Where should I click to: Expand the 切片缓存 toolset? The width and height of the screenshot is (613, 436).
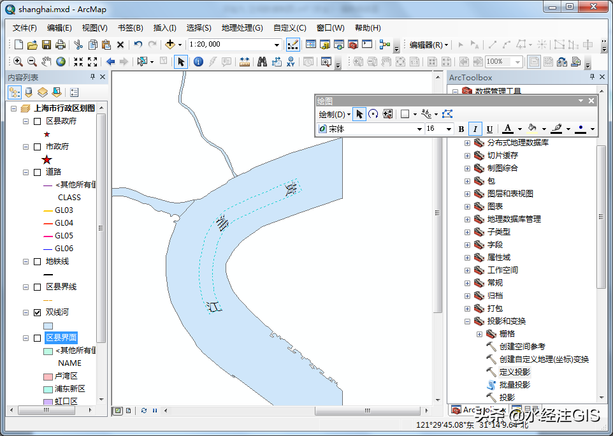tap(467, 156)
